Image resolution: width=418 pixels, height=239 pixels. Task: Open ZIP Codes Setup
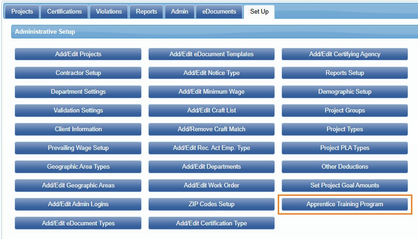click(212, 204)
